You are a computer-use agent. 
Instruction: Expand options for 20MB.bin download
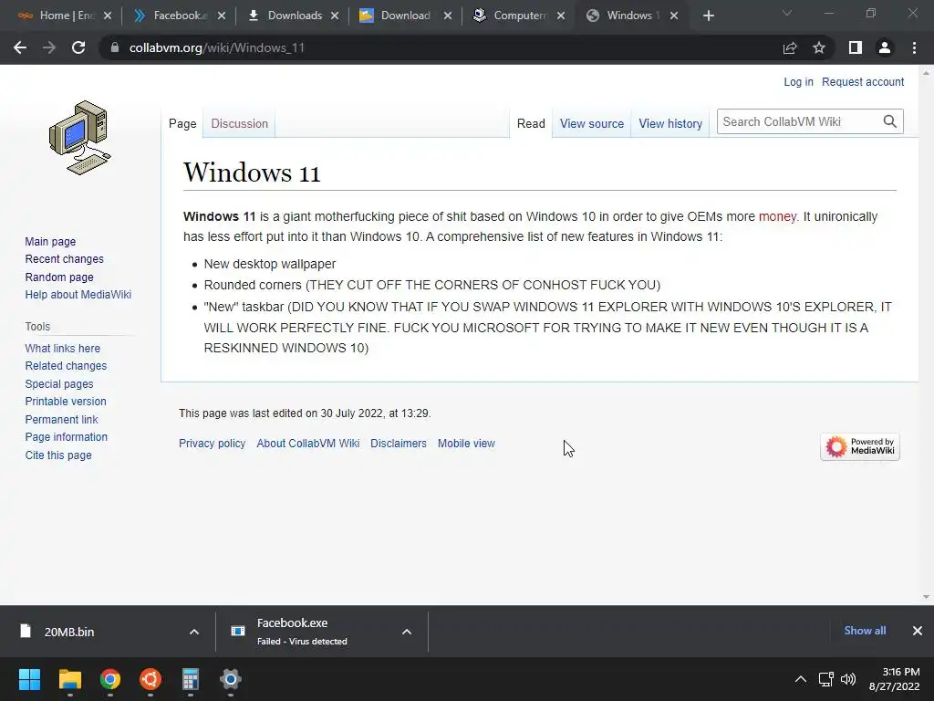tap(194, 632)
